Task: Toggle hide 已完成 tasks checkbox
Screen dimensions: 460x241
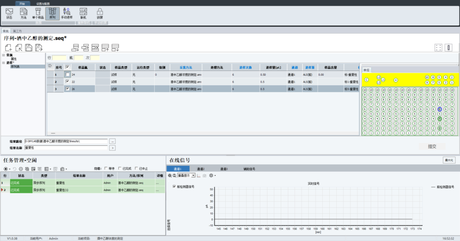Action: pos(120,168)
